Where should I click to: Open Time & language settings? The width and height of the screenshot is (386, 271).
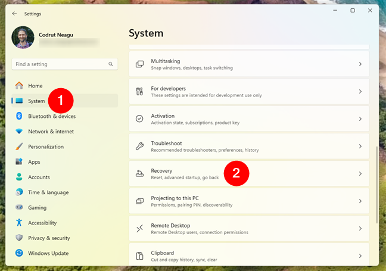pos(64,192)
